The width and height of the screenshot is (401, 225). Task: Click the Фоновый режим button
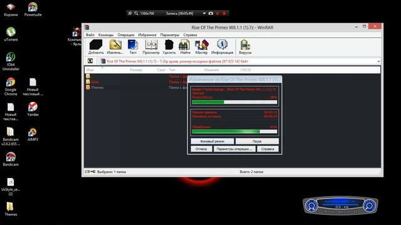(x=212, y=141)
